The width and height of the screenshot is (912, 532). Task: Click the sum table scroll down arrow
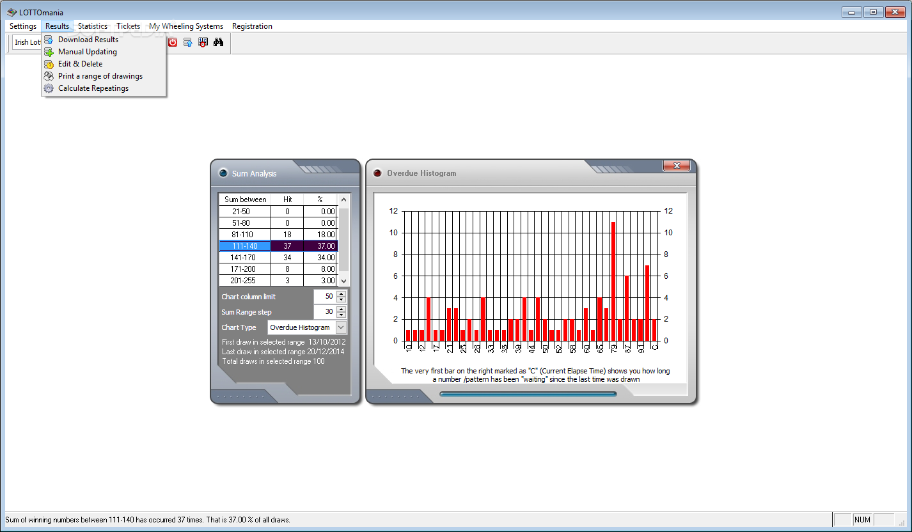343,280
